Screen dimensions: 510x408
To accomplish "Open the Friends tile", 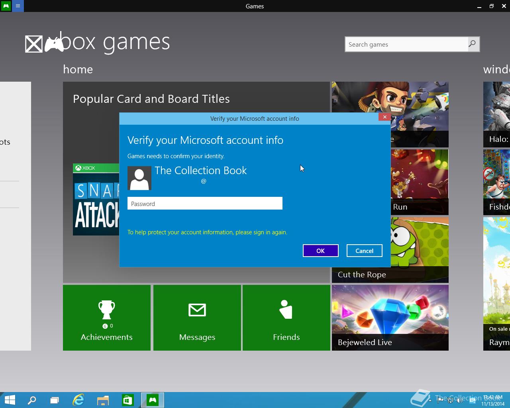I will point(286,318).
